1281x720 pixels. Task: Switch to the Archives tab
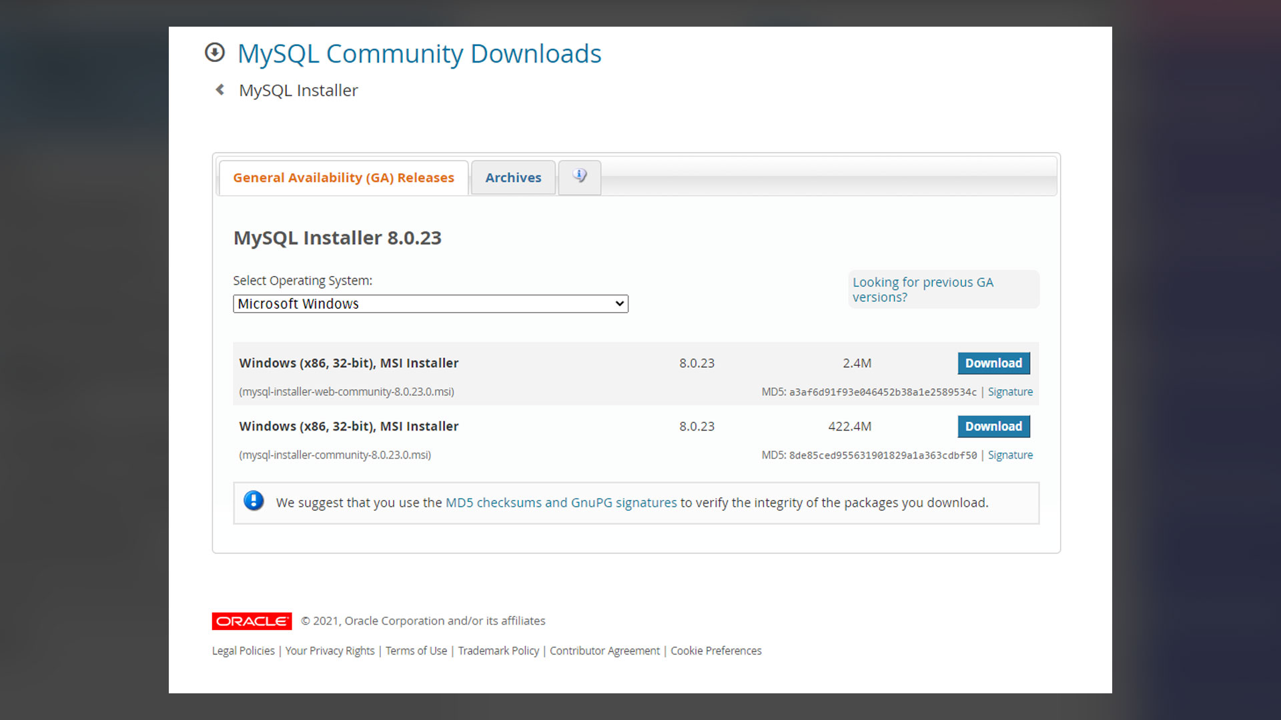[x=513, y=178]
